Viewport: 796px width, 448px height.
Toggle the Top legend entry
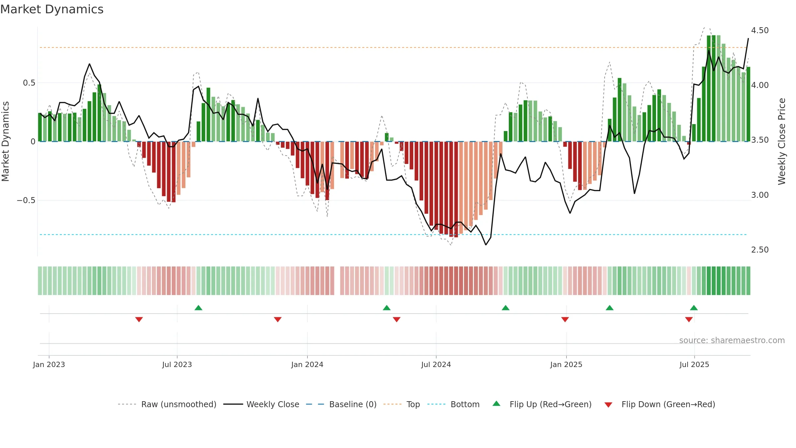pos(402,404)
